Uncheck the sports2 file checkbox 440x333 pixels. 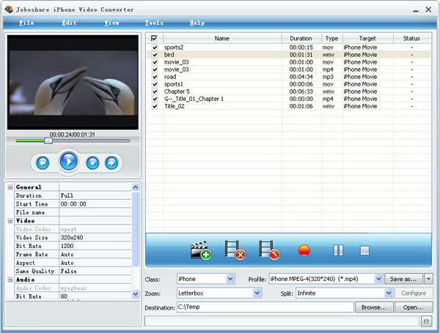[155, 48]
